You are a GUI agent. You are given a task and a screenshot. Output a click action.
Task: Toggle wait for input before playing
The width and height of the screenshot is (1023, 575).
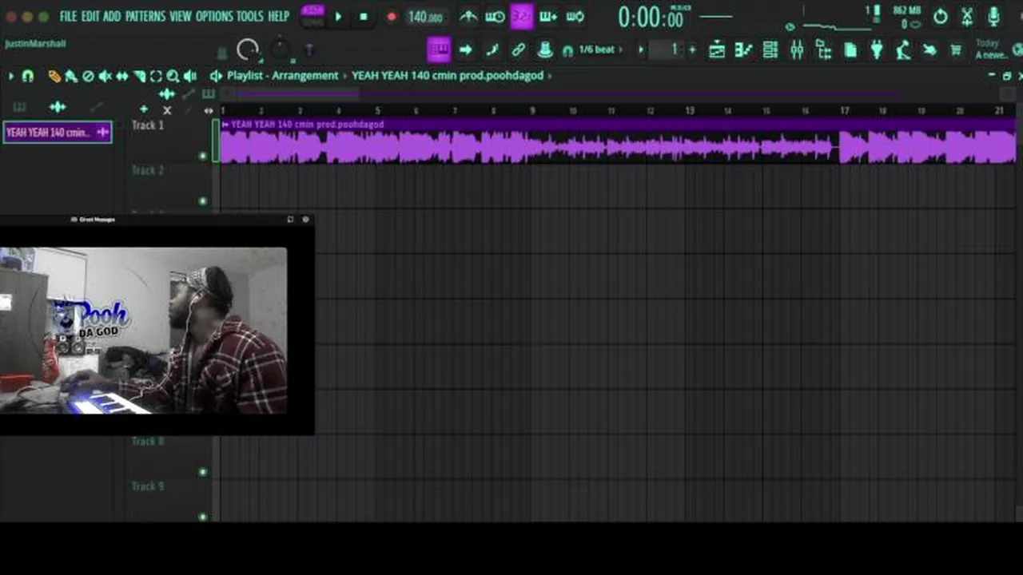[495, 16]
